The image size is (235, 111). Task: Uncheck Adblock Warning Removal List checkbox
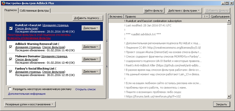click(11, 47)
